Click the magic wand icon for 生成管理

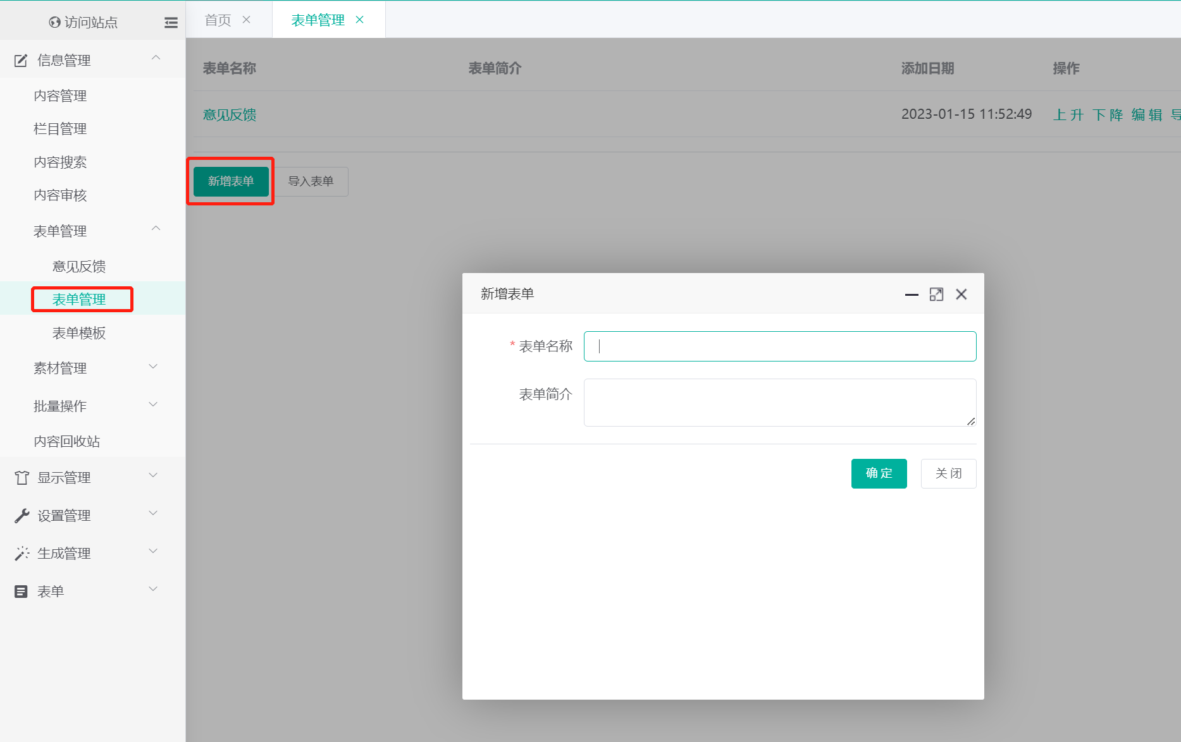(22, 554)
